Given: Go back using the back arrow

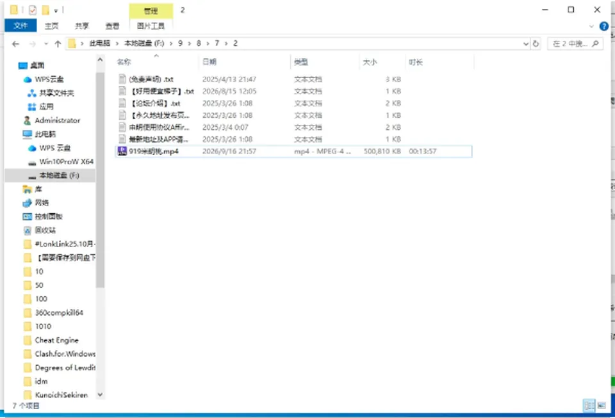Looking at the screenshot, I should click(x=15, y=44).
